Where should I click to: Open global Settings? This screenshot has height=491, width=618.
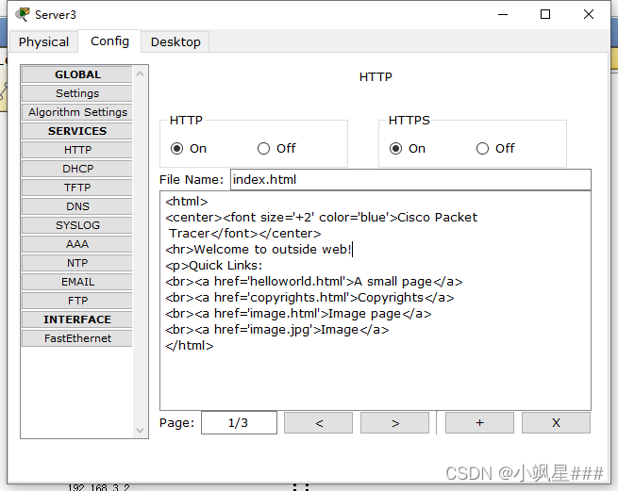click(77, 93)
